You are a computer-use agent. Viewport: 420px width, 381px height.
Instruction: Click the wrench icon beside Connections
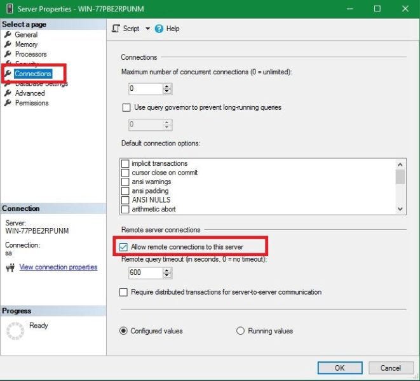8,74
